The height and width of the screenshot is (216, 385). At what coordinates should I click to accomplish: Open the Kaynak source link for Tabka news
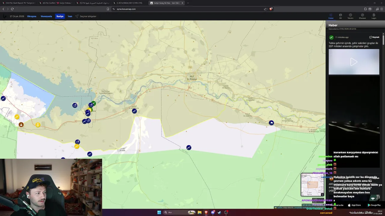point(374,37)
